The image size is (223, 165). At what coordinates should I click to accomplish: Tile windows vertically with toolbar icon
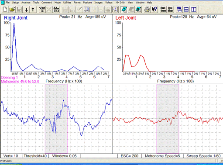tap(193, 10)
